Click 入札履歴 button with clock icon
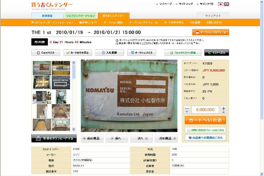 110,53
